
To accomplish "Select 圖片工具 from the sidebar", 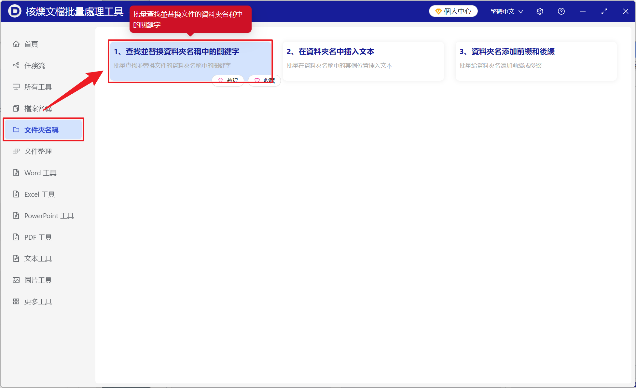I will coord(38,280).
